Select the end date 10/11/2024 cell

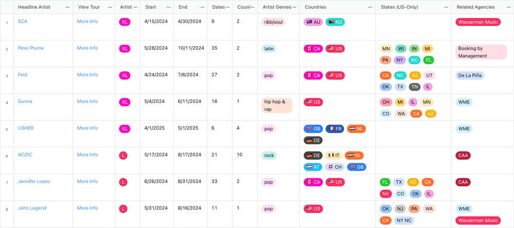[x=191, y=53]
